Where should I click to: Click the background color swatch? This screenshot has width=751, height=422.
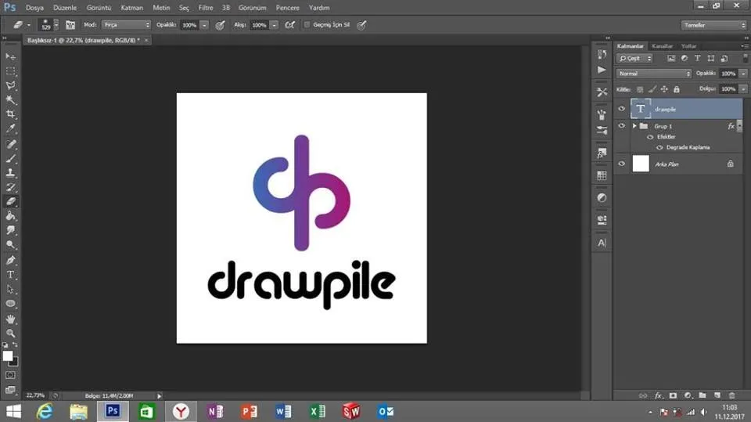pyautogui.click(x=15, y=362)
